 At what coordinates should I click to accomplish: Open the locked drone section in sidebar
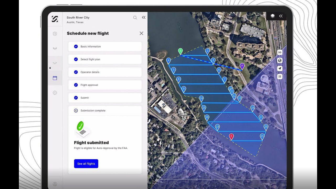55,63
